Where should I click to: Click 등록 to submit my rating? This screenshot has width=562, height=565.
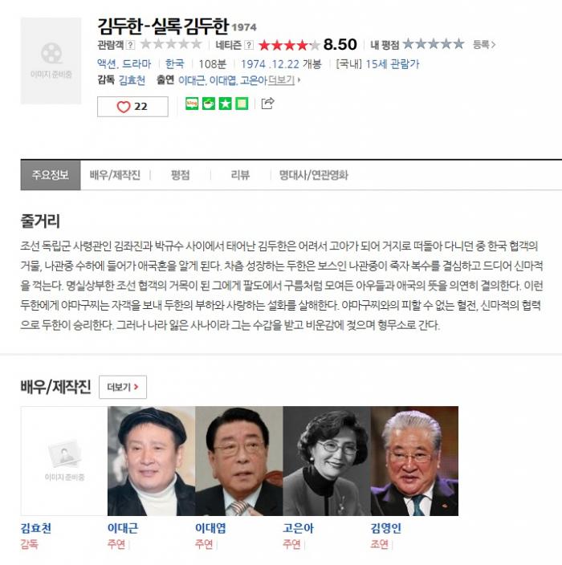click(484, 45)
